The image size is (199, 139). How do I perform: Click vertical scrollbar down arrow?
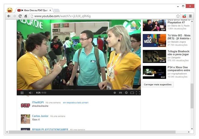click(192, 129)
